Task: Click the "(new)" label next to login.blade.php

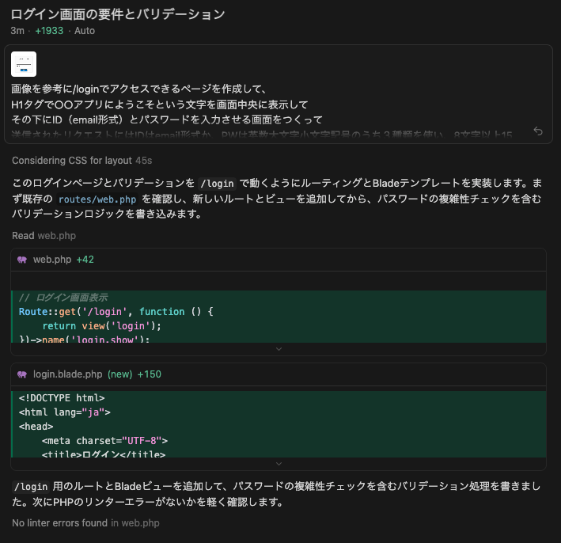Action: click(119, 374)
